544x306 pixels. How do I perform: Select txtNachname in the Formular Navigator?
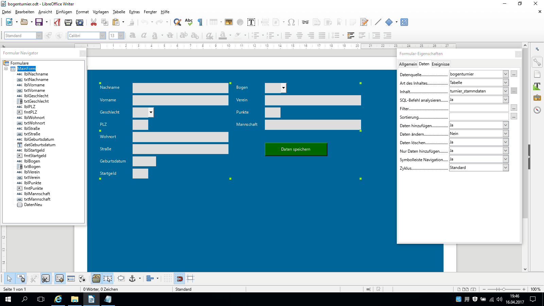coord(36,80)
